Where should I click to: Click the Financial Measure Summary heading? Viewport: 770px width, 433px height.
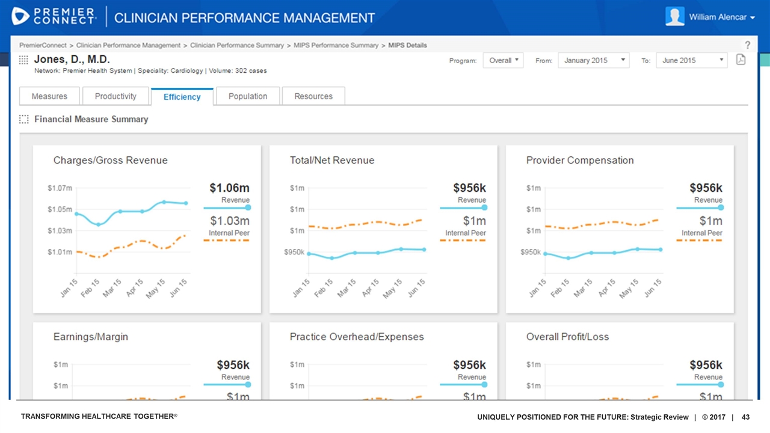pyautogui.click(x=91, y=119)
